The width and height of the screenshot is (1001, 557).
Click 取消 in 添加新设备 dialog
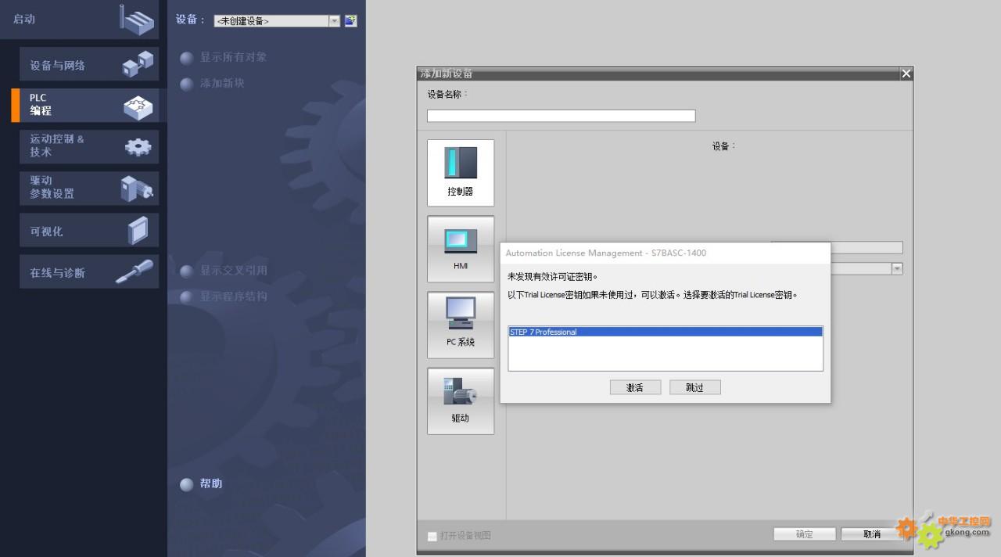872,534
